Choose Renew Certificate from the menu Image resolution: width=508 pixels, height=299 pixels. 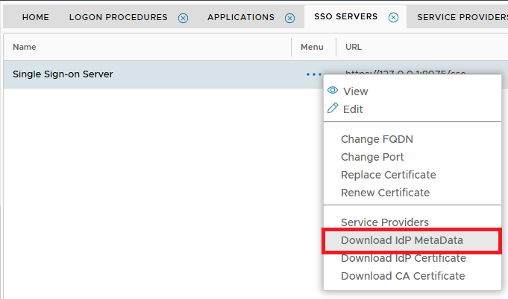[x=385, y=193]
